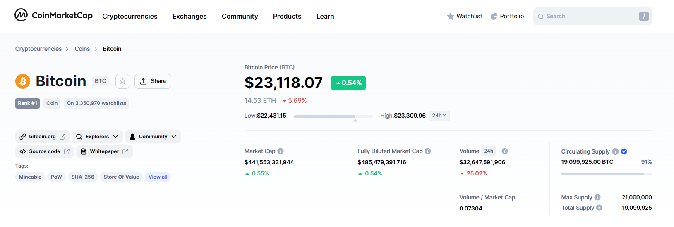Image resolution: width=674 pixels, height=227 pixels.
Task: Click the market cap value $441,553,331,944
Action: pyautogui.click(x=269, y=162)
